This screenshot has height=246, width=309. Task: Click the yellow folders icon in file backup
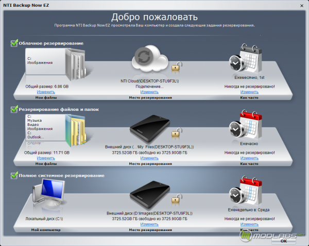pyautogui.click(x=76, y=130)
